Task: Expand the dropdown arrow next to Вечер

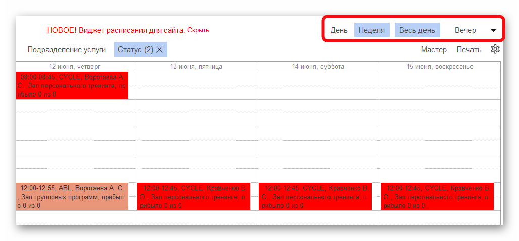Action: 493,30
